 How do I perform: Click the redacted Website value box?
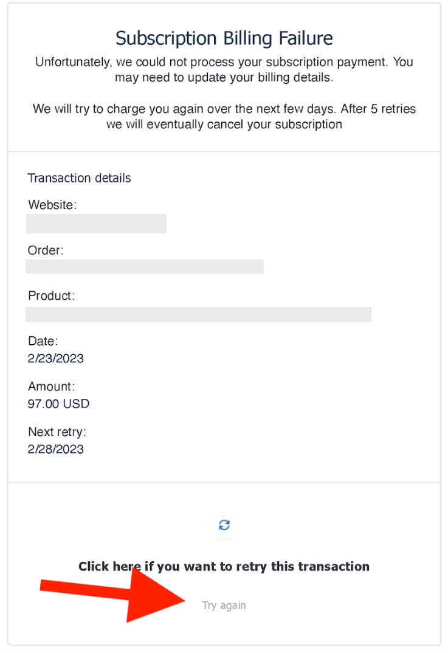(96, 224)
